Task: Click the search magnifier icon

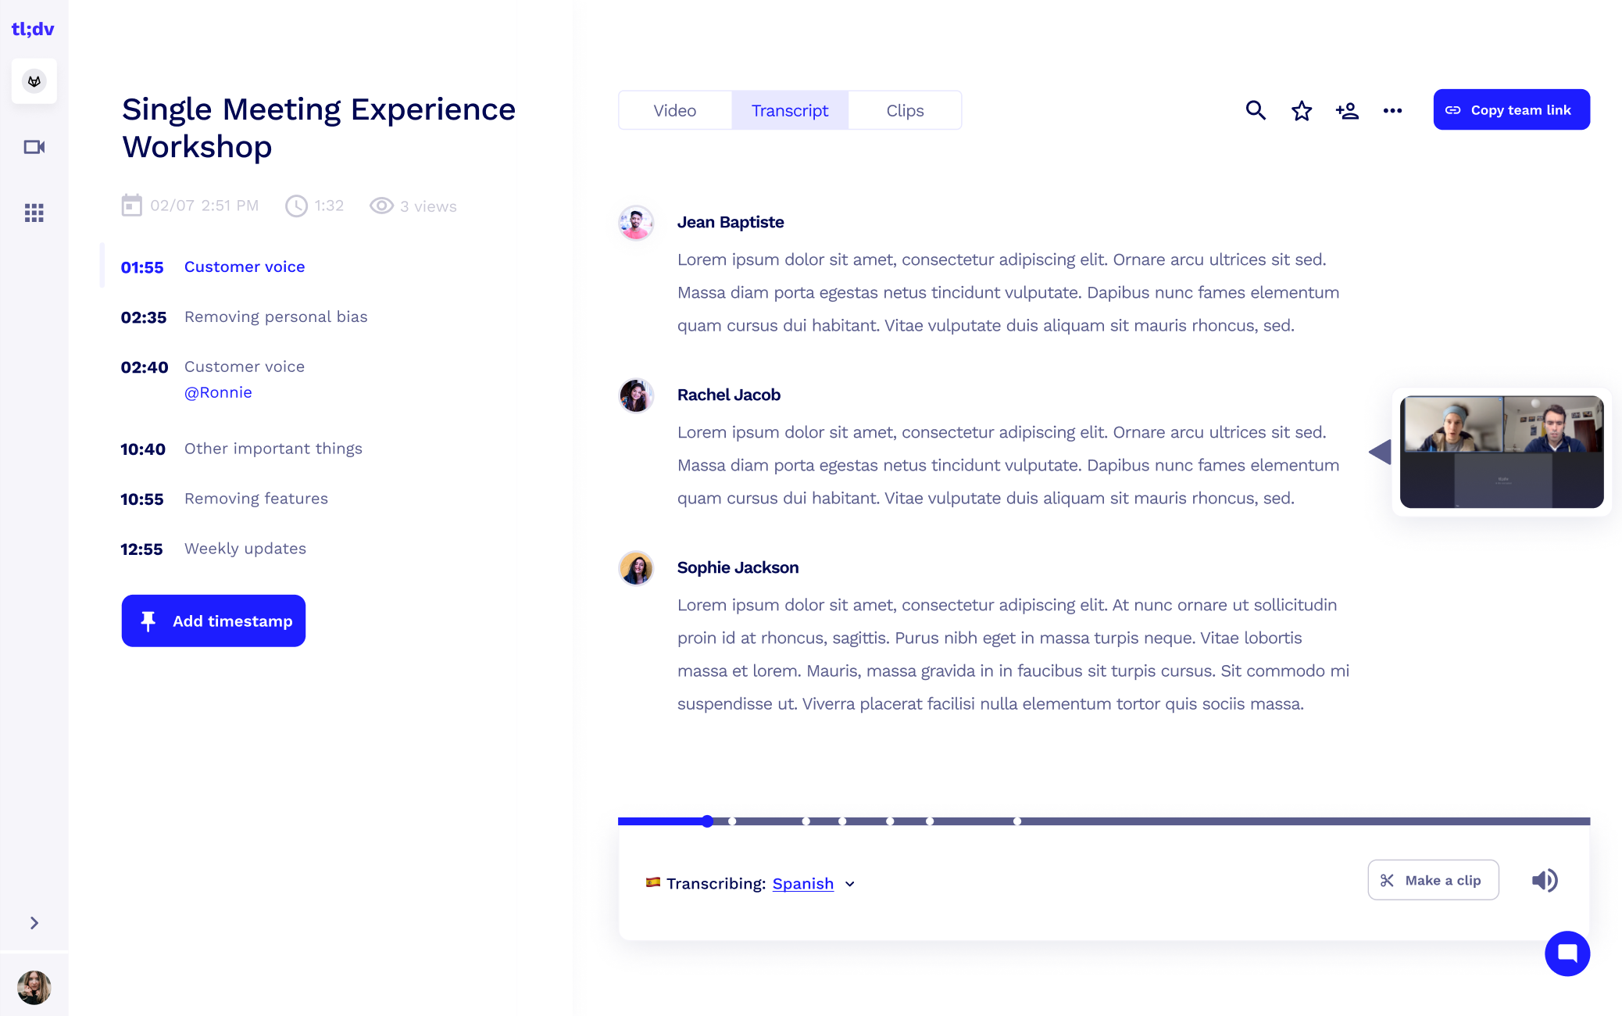Action: click(x=1256, y=110)
